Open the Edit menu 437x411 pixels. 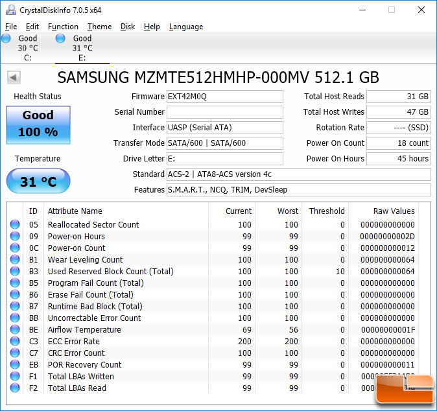point(32,27)
